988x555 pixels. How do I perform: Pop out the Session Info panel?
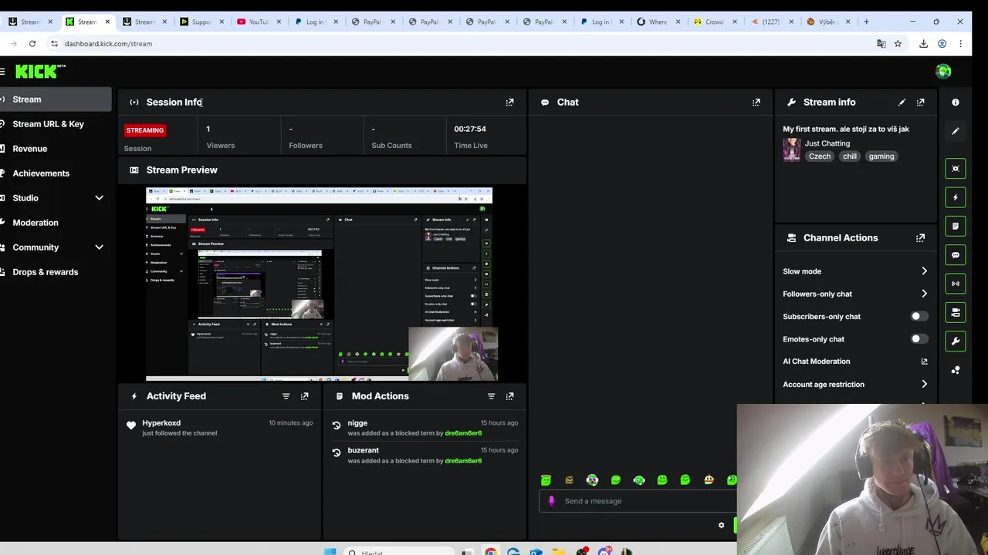click(509, 102)
